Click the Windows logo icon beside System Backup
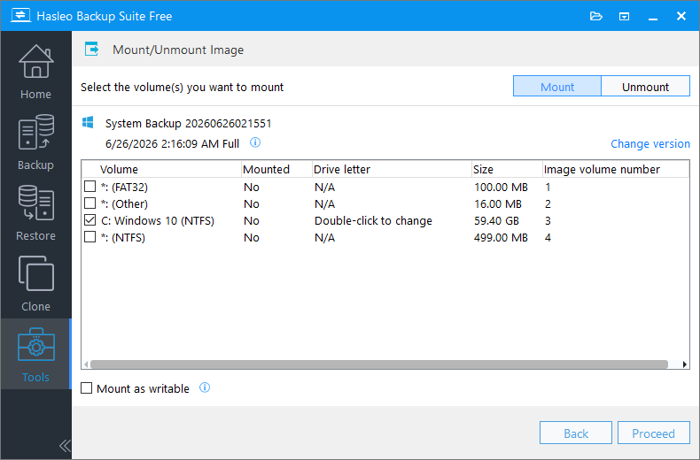This screenshot has width=700, height=460. pyautogui.click(x=88, y=123)
